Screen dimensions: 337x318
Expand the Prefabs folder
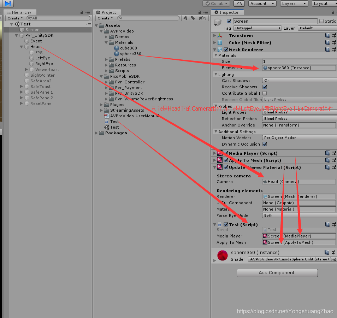coord(106,59)
